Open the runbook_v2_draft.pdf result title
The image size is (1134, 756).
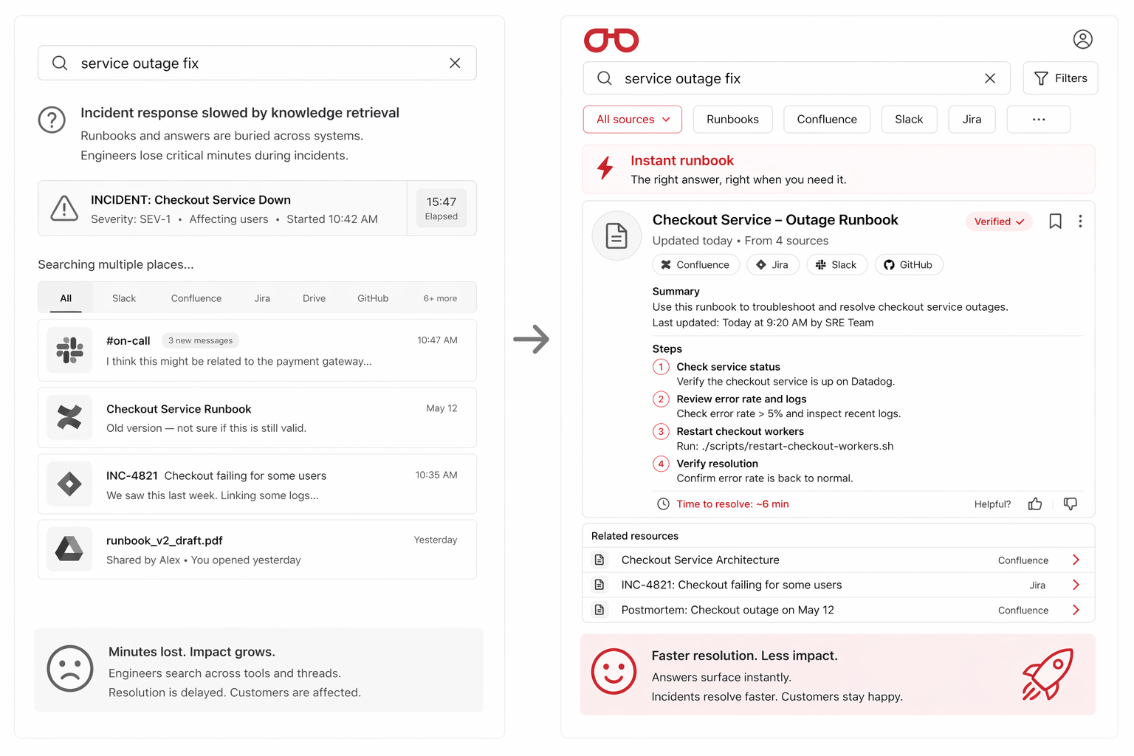[x=165, y=541]
